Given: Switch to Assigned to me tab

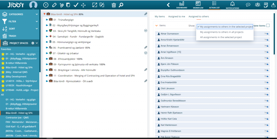Looking at the screenshot, I should tap(177, 16).
